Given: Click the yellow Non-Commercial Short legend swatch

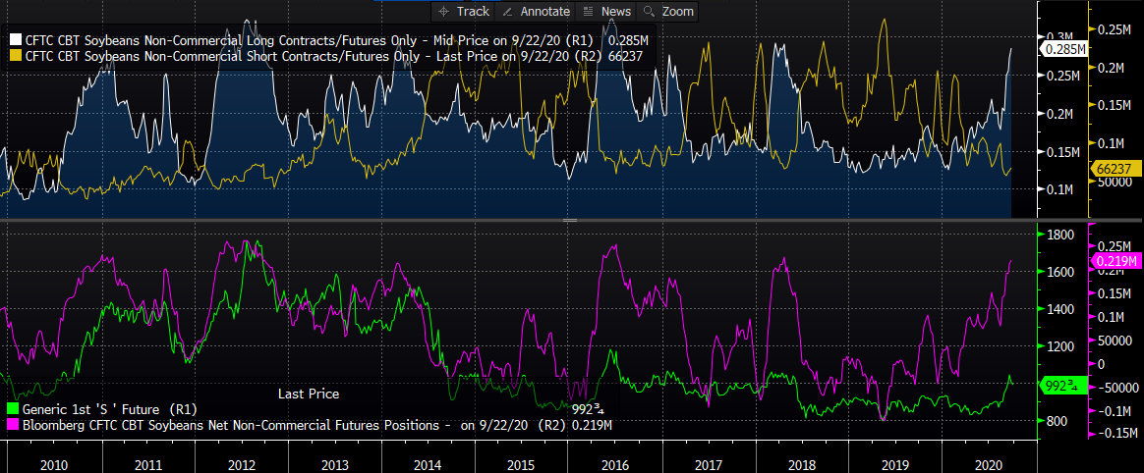Looking at the screenshot, I should (14, 56).
